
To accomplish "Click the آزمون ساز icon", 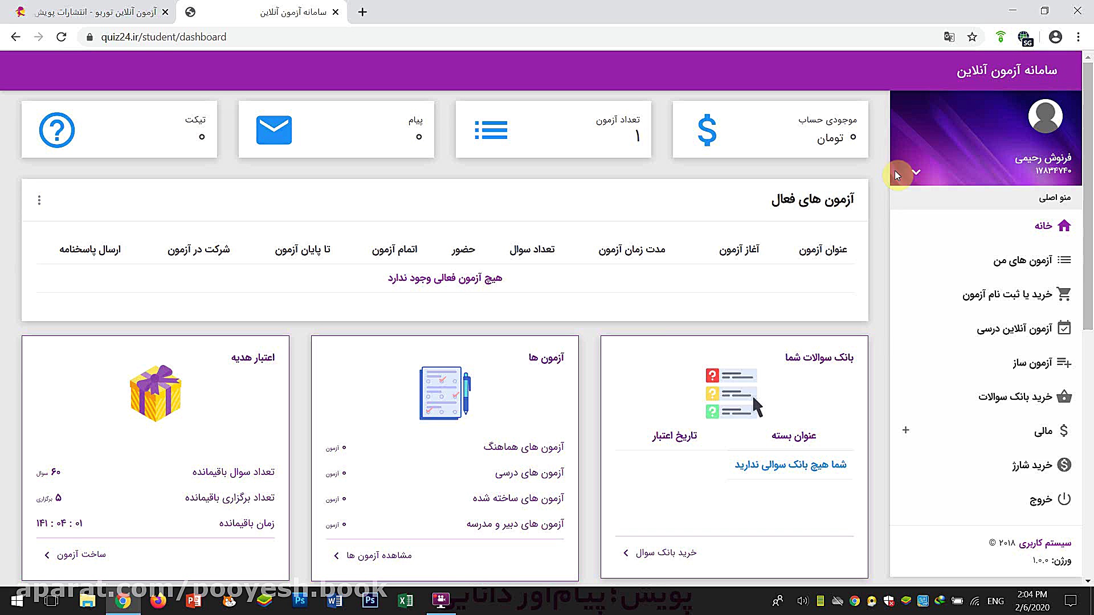I will tap(1064, 362).
